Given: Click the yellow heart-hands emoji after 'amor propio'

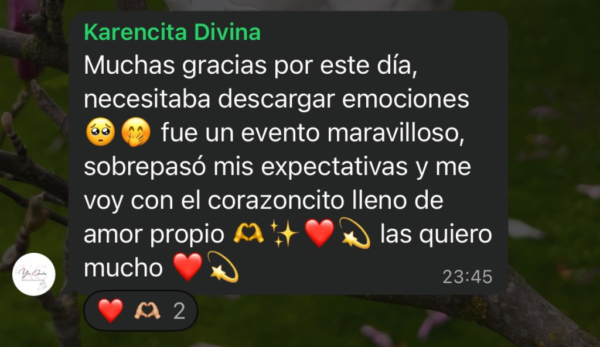Looking at the screenshot, I should [248, 233].
